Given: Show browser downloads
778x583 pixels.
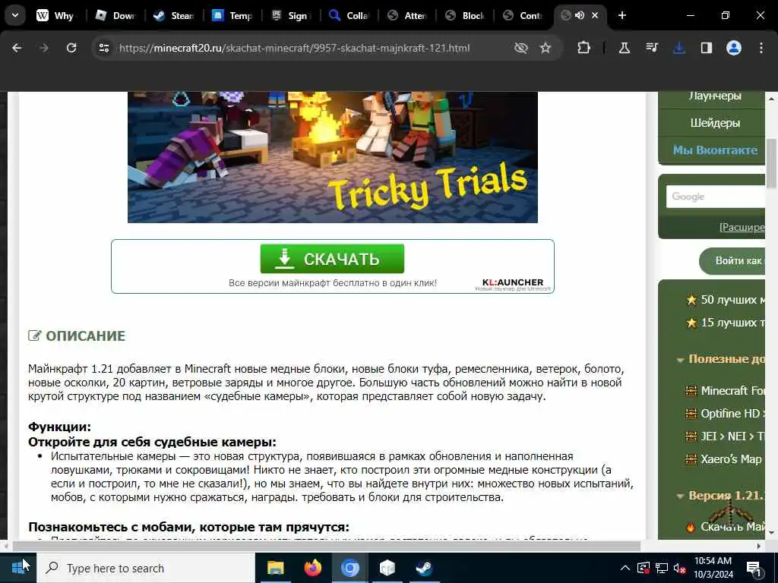Looking at the screenshot, I should pyautogui.click(x=678, y=48).
